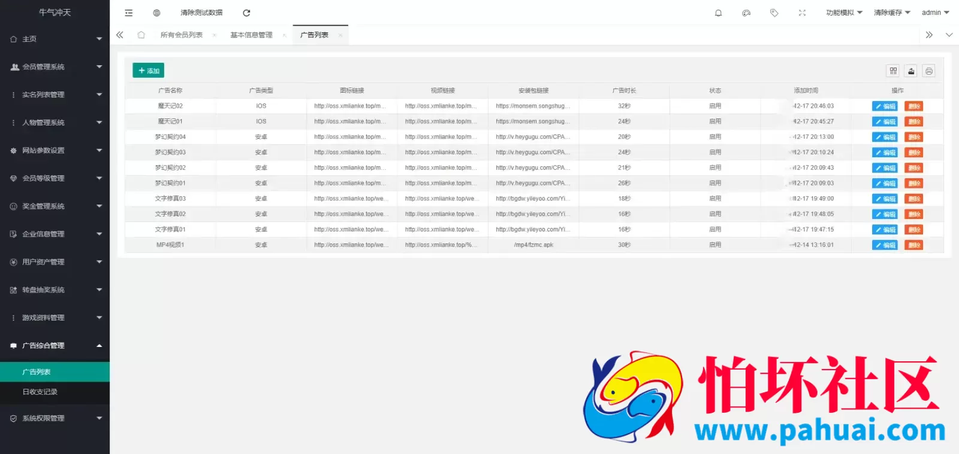Open the column filter grid icon
Screen dimensions: 959x454
tap(893, 71)
